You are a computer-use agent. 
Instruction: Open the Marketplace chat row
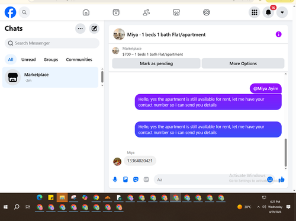(50, 77)
